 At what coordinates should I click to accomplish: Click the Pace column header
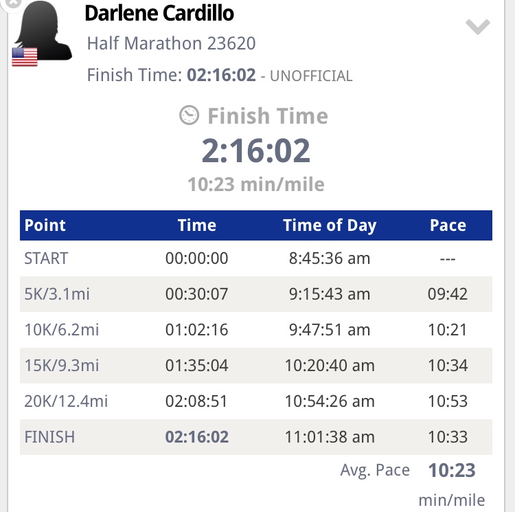(x=448, y=225)
